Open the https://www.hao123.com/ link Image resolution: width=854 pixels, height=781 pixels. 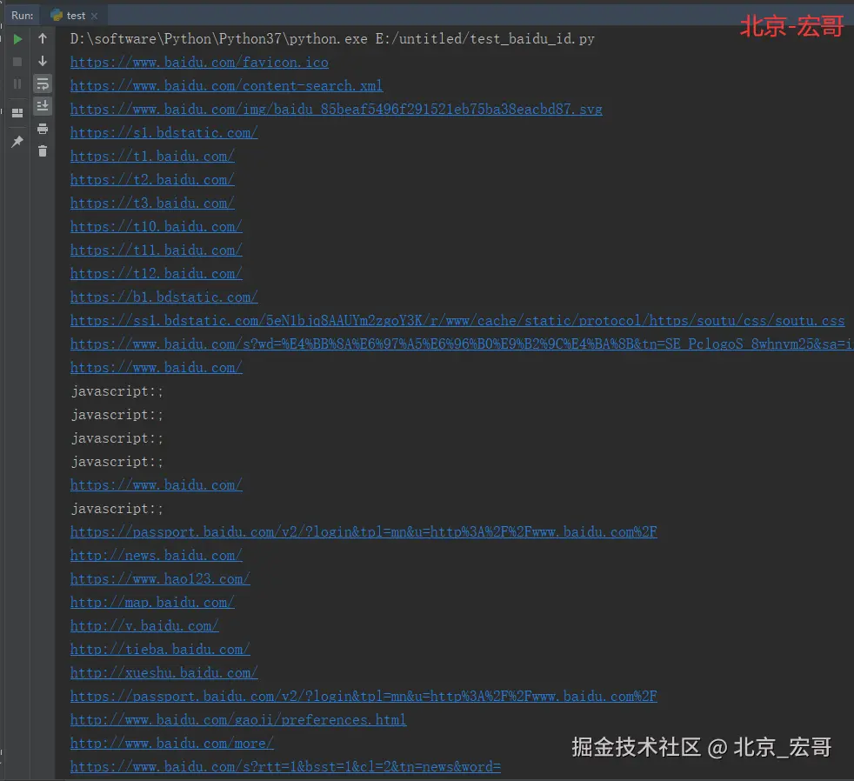pos(160,579)
